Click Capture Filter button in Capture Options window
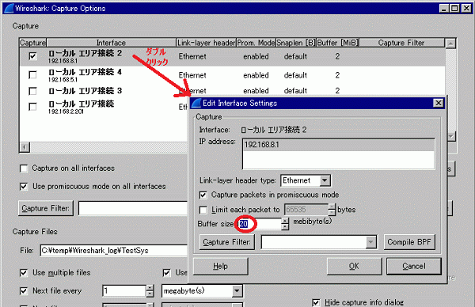This screenshot has height=307, width=475. [x=46, y=208]
